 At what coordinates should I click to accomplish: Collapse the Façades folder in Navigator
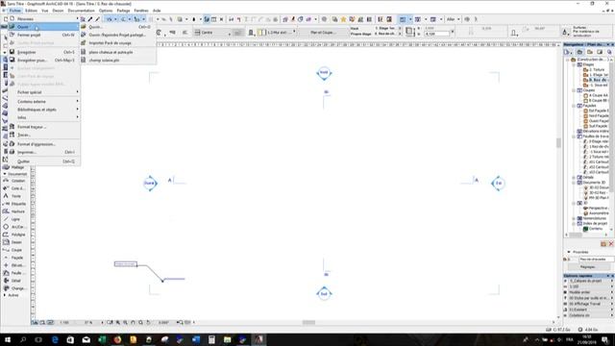574,106
